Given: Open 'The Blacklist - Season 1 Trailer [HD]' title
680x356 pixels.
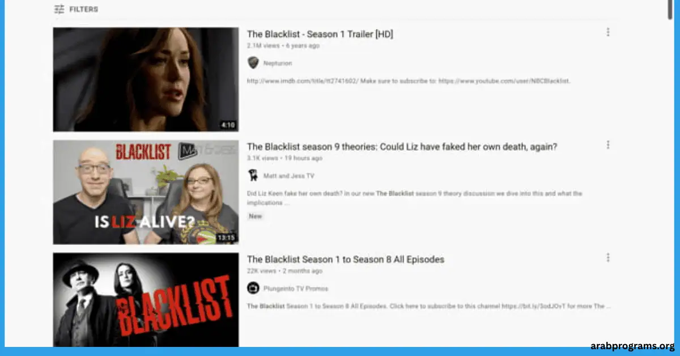Looking at the screenshot, I should click(x=320, y=34).
